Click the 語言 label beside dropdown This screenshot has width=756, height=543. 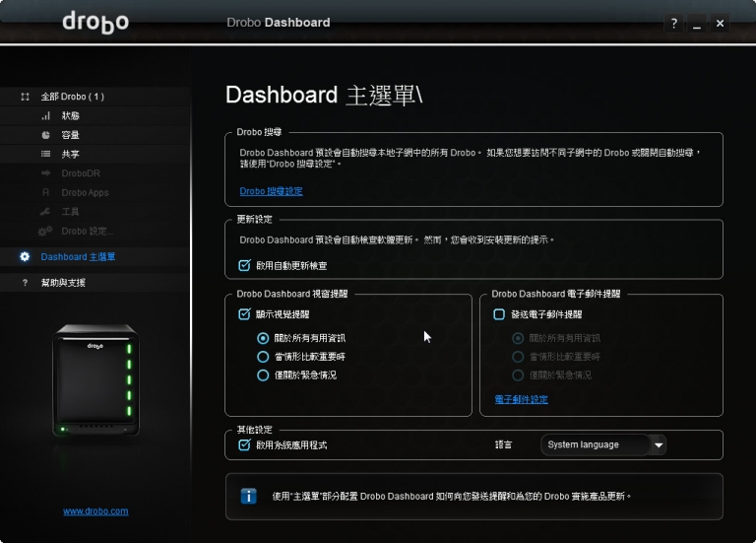coord(503,444)
